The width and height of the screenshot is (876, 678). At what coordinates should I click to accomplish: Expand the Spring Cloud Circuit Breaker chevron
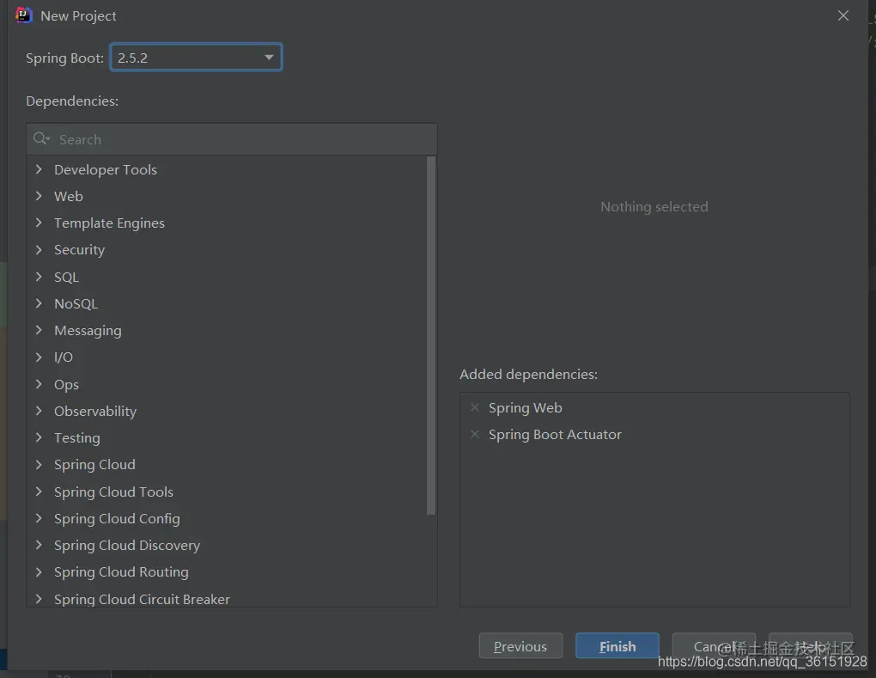click(39, 599)
